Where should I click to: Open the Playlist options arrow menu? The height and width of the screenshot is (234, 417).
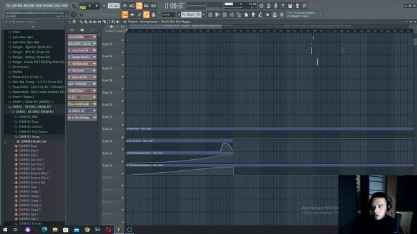coord(70,21)
